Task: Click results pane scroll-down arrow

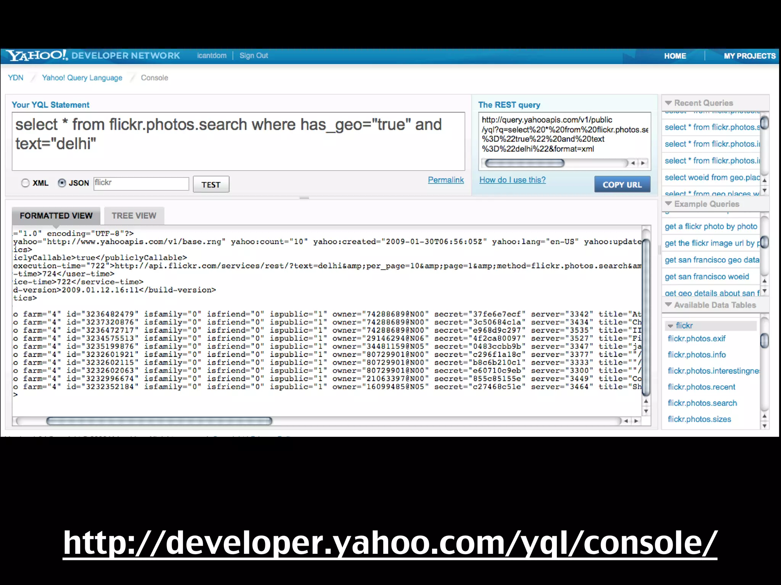Action: (x=646, y=411)
